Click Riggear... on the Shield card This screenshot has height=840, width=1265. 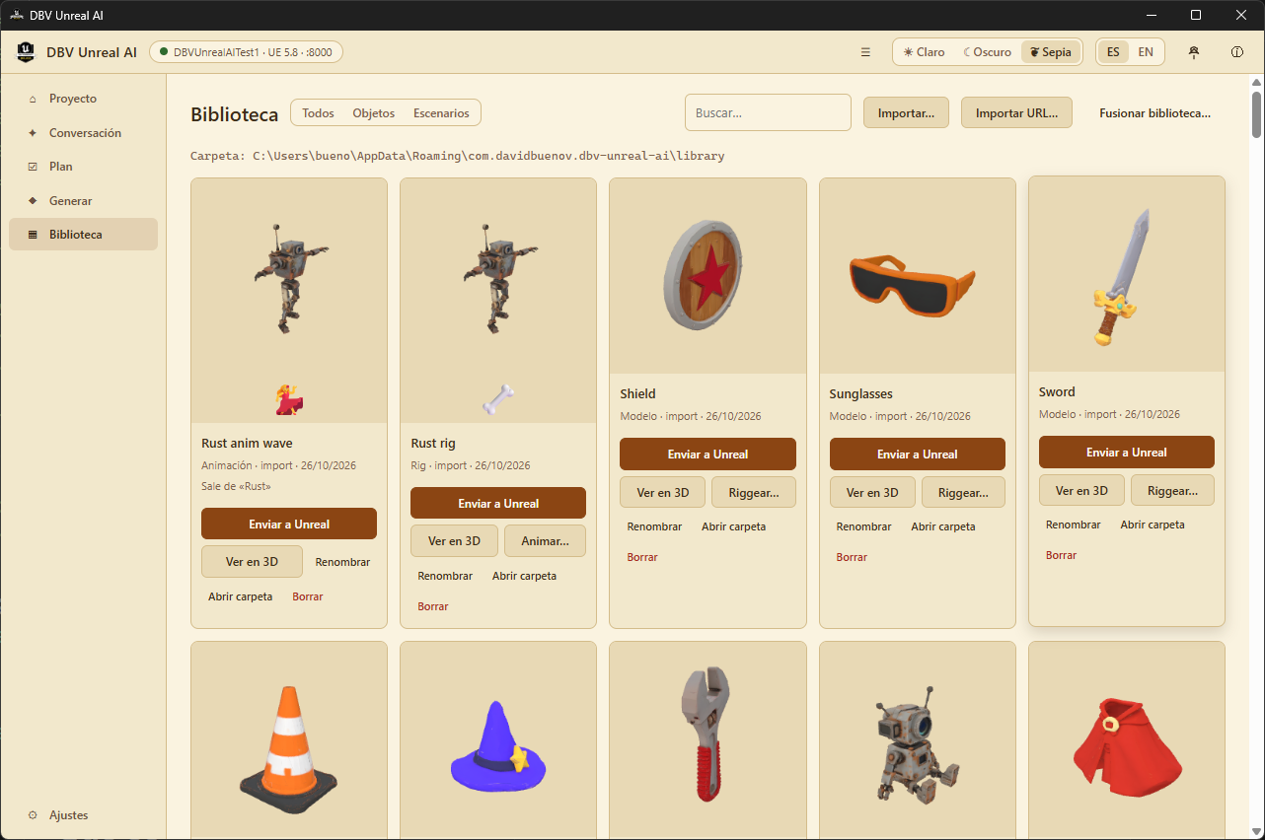pos(754,492)
